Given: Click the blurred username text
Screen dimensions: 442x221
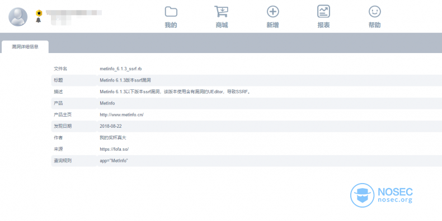Looking at the screenshot, I should [73, 13].
